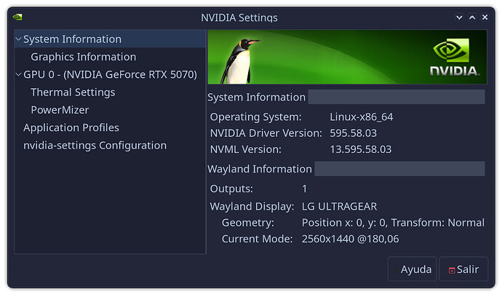Image resolution: width=502 pixels, height=295 pixels.
Task: Click the System Information section header in panel
Action: 256,97
